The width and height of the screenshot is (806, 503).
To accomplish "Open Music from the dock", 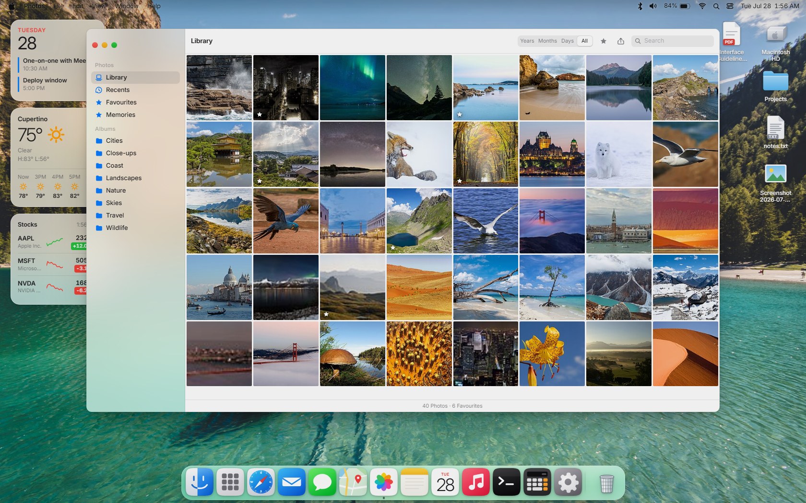I will pyautogui.click(x=476, y=482).
